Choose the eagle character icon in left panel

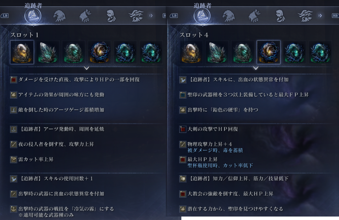(59, 16)
